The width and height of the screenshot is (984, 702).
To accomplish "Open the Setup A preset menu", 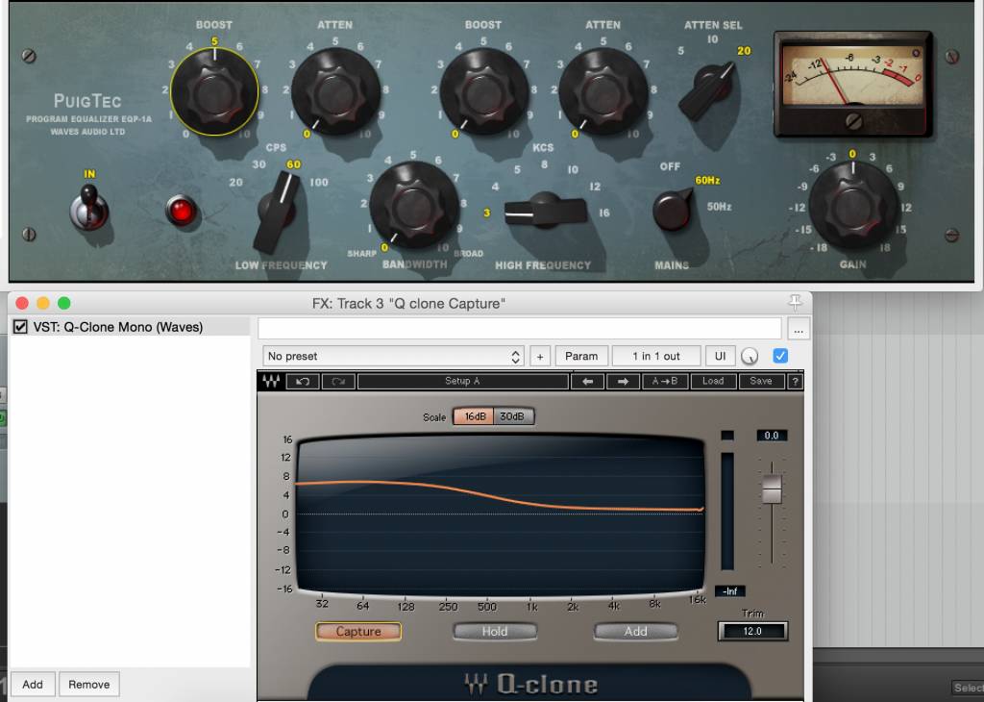I will 462,381.
